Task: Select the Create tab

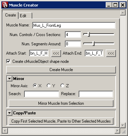Action: pos(11,15)
